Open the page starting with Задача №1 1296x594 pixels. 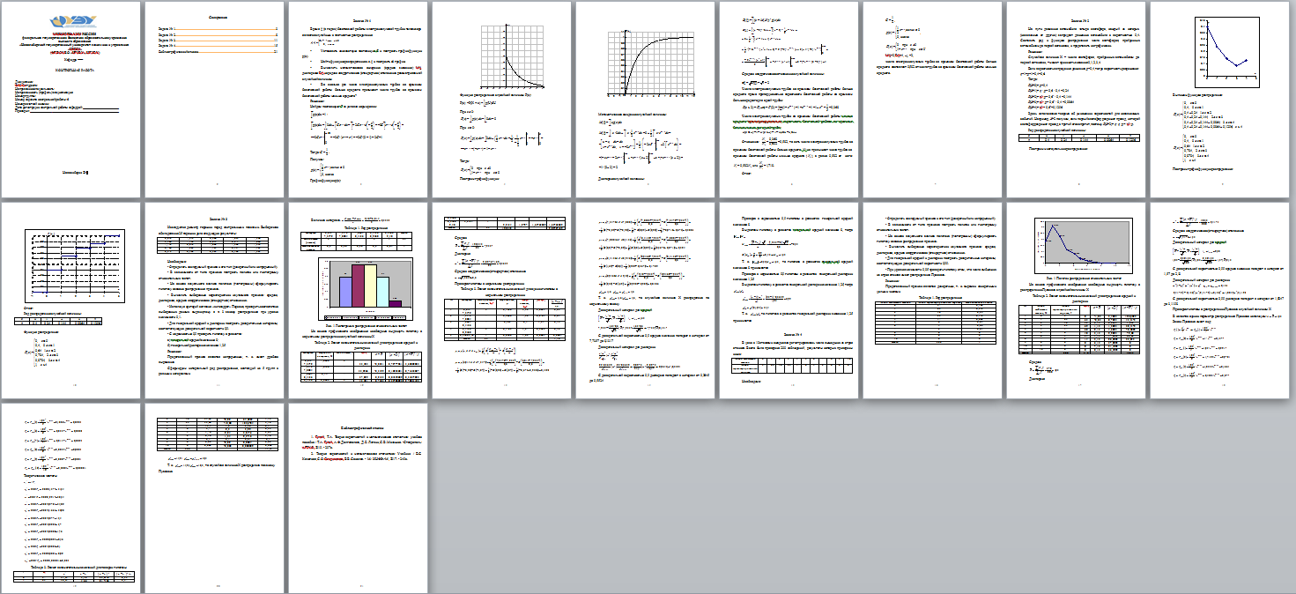coord(359,100)
